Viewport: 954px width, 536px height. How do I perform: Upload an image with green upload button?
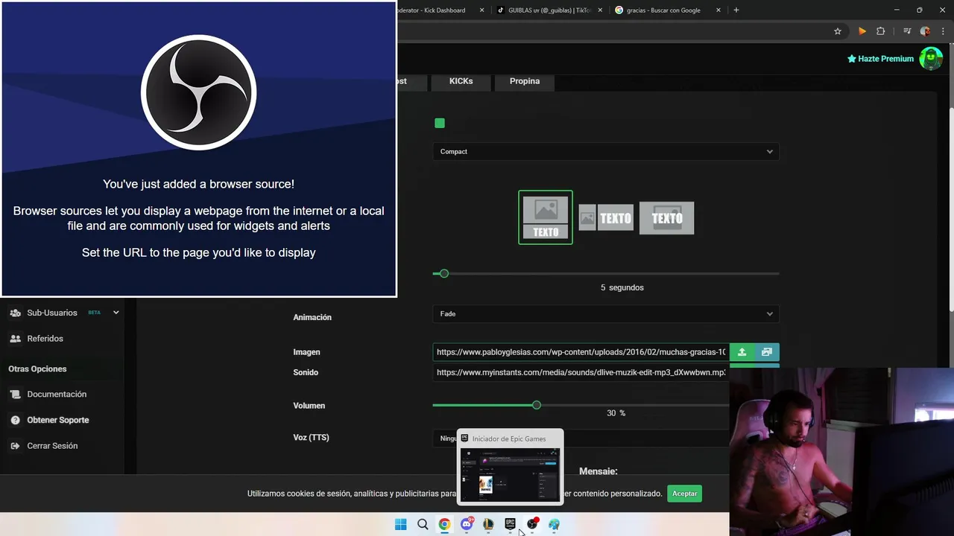point(742,352)
